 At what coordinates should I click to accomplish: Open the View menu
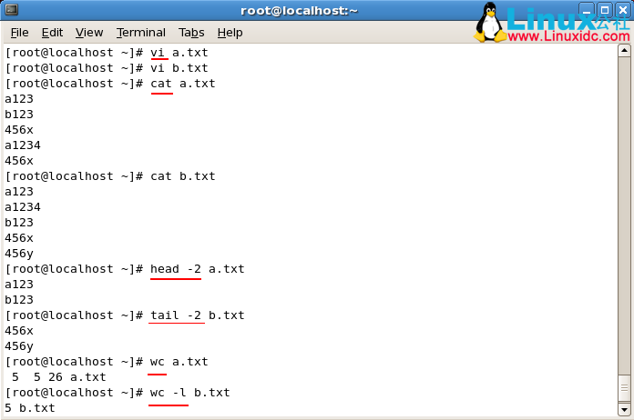coord(89,33)
